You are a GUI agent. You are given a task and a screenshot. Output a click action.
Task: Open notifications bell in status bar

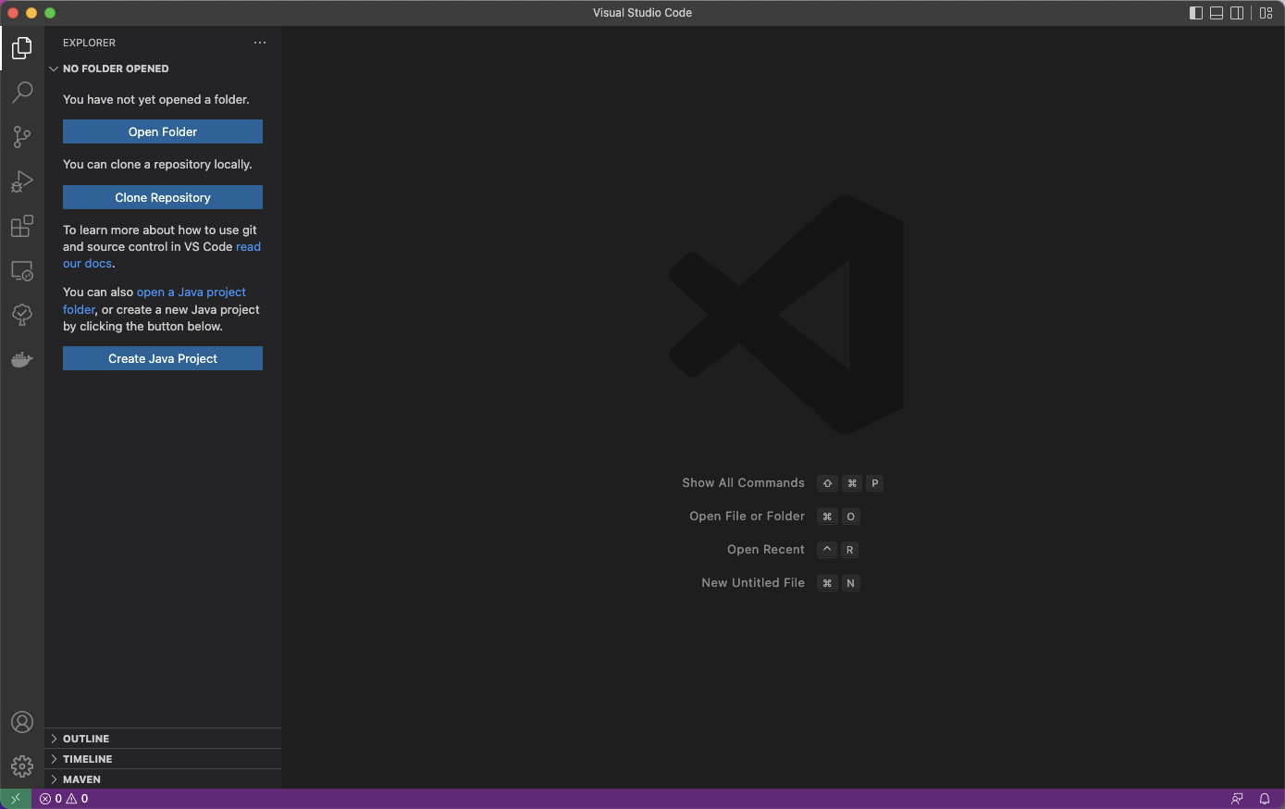1265,799
